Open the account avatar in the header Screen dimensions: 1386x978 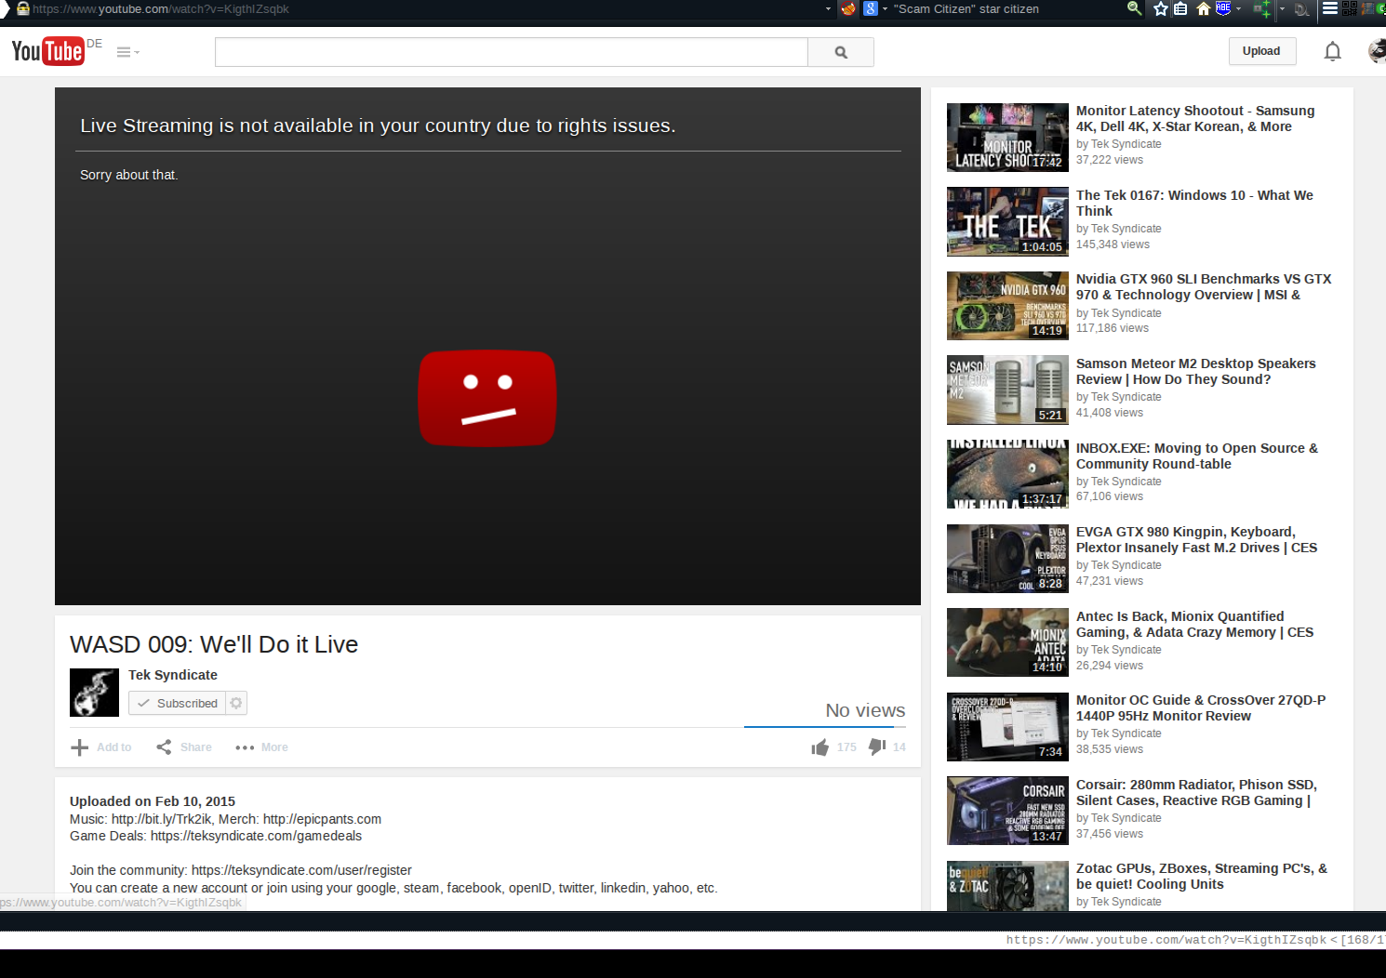click(x=1378, y=51)
